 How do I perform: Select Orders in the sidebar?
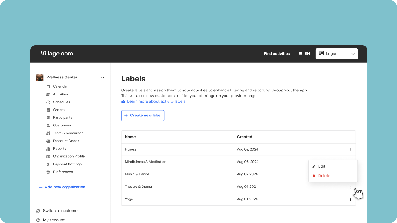(59, 110)
